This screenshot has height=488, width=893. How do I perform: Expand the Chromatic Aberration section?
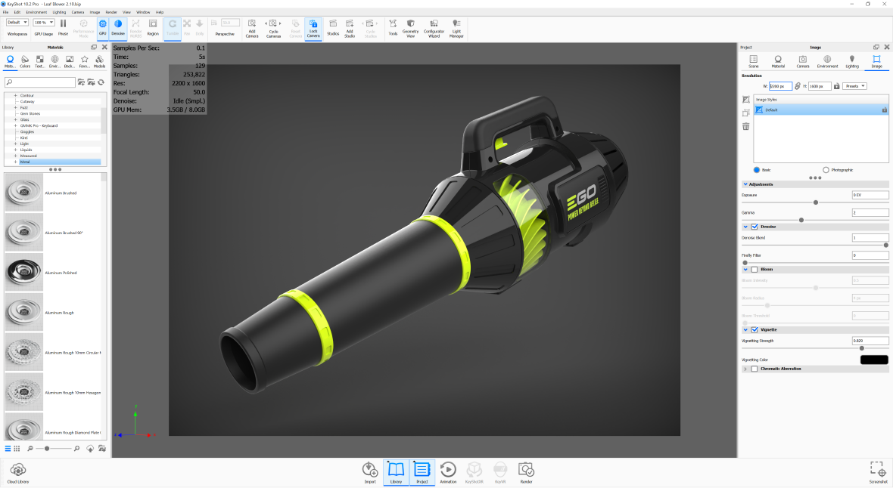[745, 369]
